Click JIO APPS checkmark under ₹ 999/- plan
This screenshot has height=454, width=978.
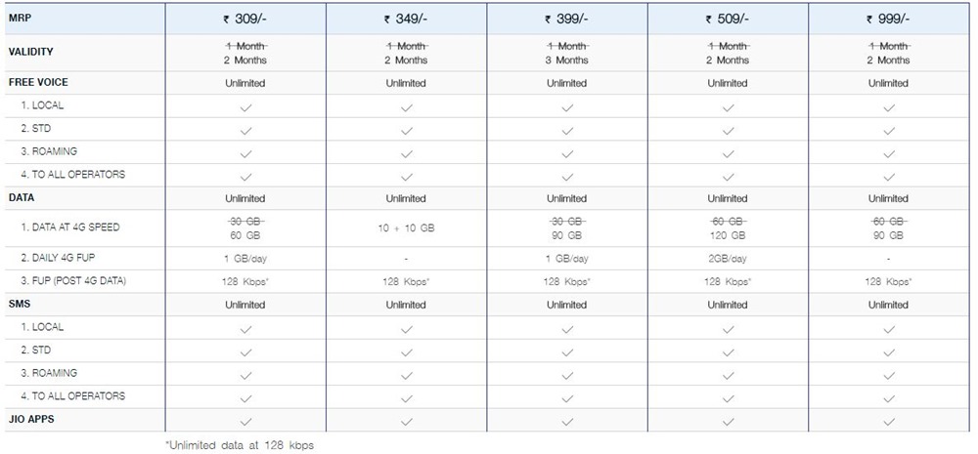(888, 422)
